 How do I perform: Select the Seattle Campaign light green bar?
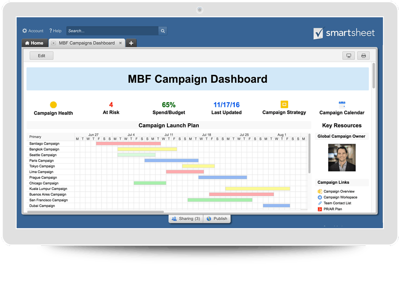click(137, 155)
